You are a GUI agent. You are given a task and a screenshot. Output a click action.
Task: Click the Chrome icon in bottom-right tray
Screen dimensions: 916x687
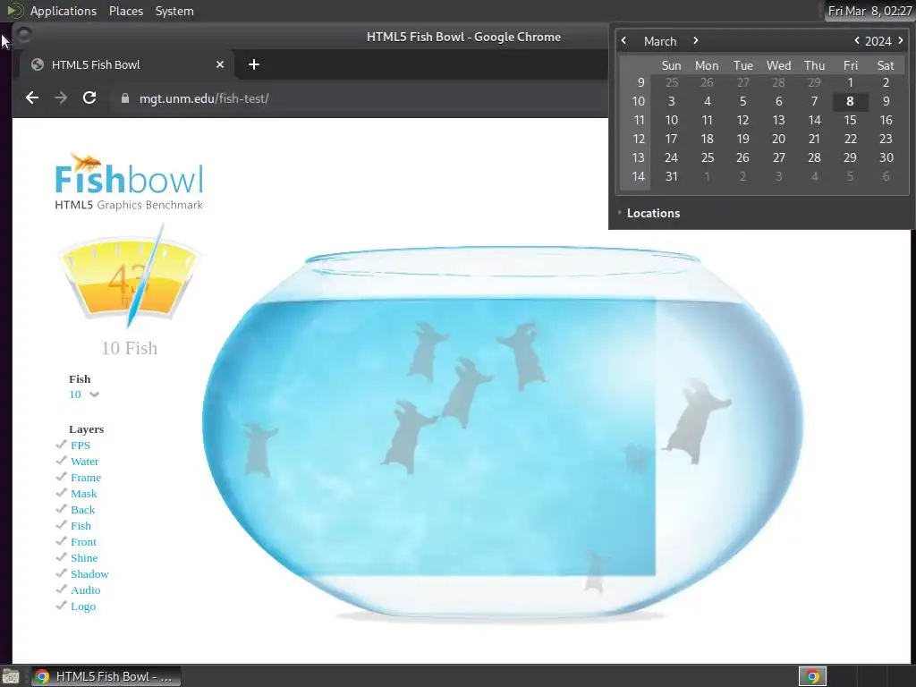tap(812, 676)
